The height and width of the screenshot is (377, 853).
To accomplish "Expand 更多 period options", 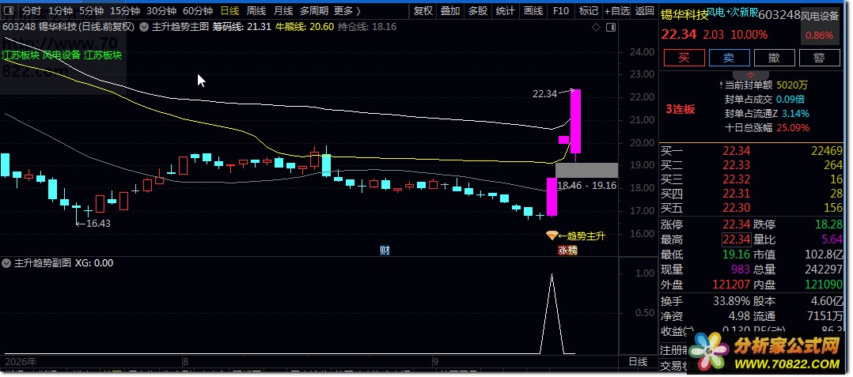I will 347,11.
